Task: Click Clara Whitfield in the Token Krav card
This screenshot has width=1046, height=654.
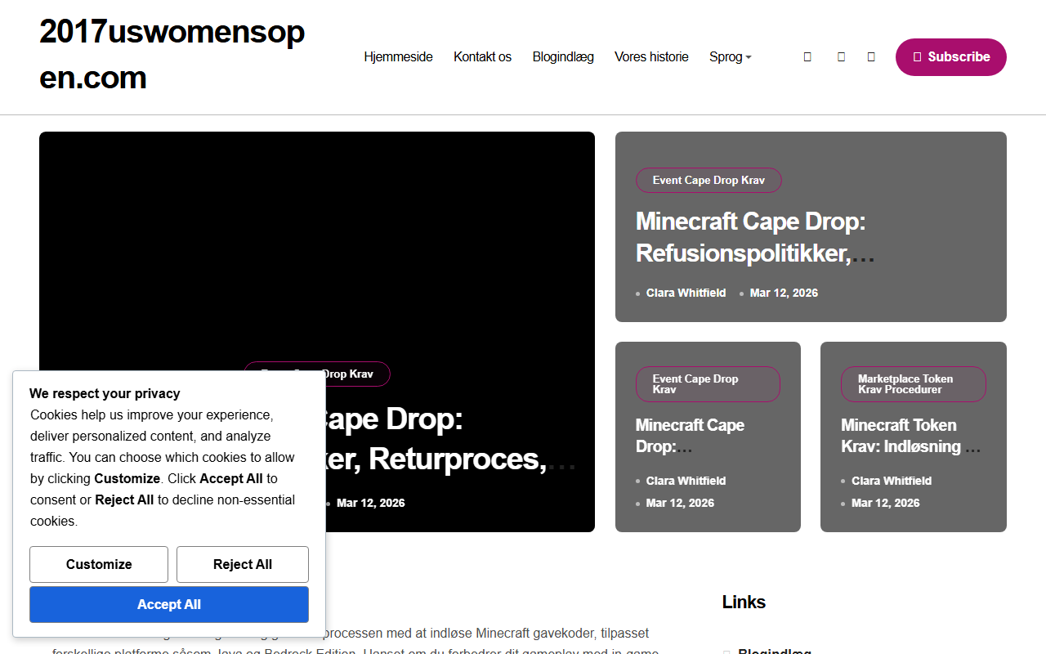Action: (892, 481)
